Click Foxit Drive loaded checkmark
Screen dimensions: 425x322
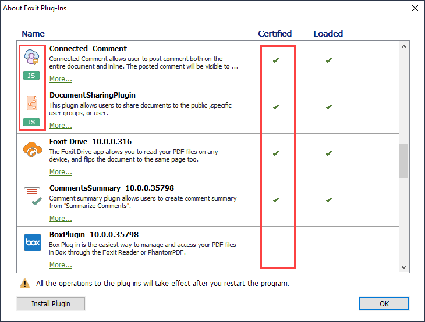[329, 153]
